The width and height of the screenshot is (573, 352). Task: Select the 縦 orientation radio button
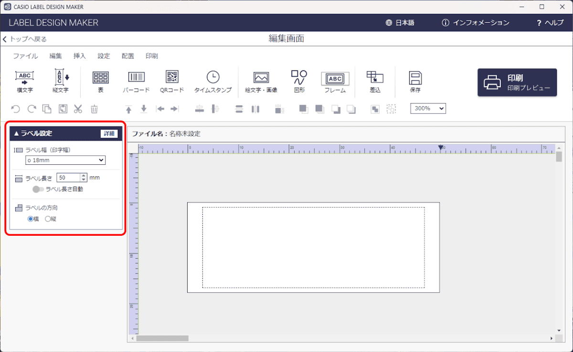tap(47, 219)
